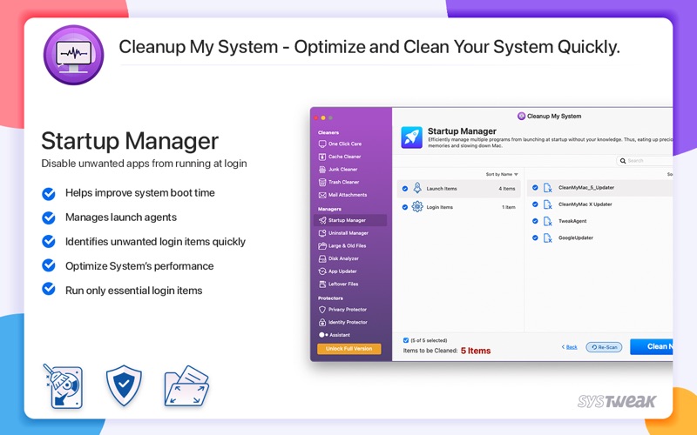The width and height of the screenshot is (697, 435).
Task: Click the One Click Care monitor icon
Action: point(322,144)
